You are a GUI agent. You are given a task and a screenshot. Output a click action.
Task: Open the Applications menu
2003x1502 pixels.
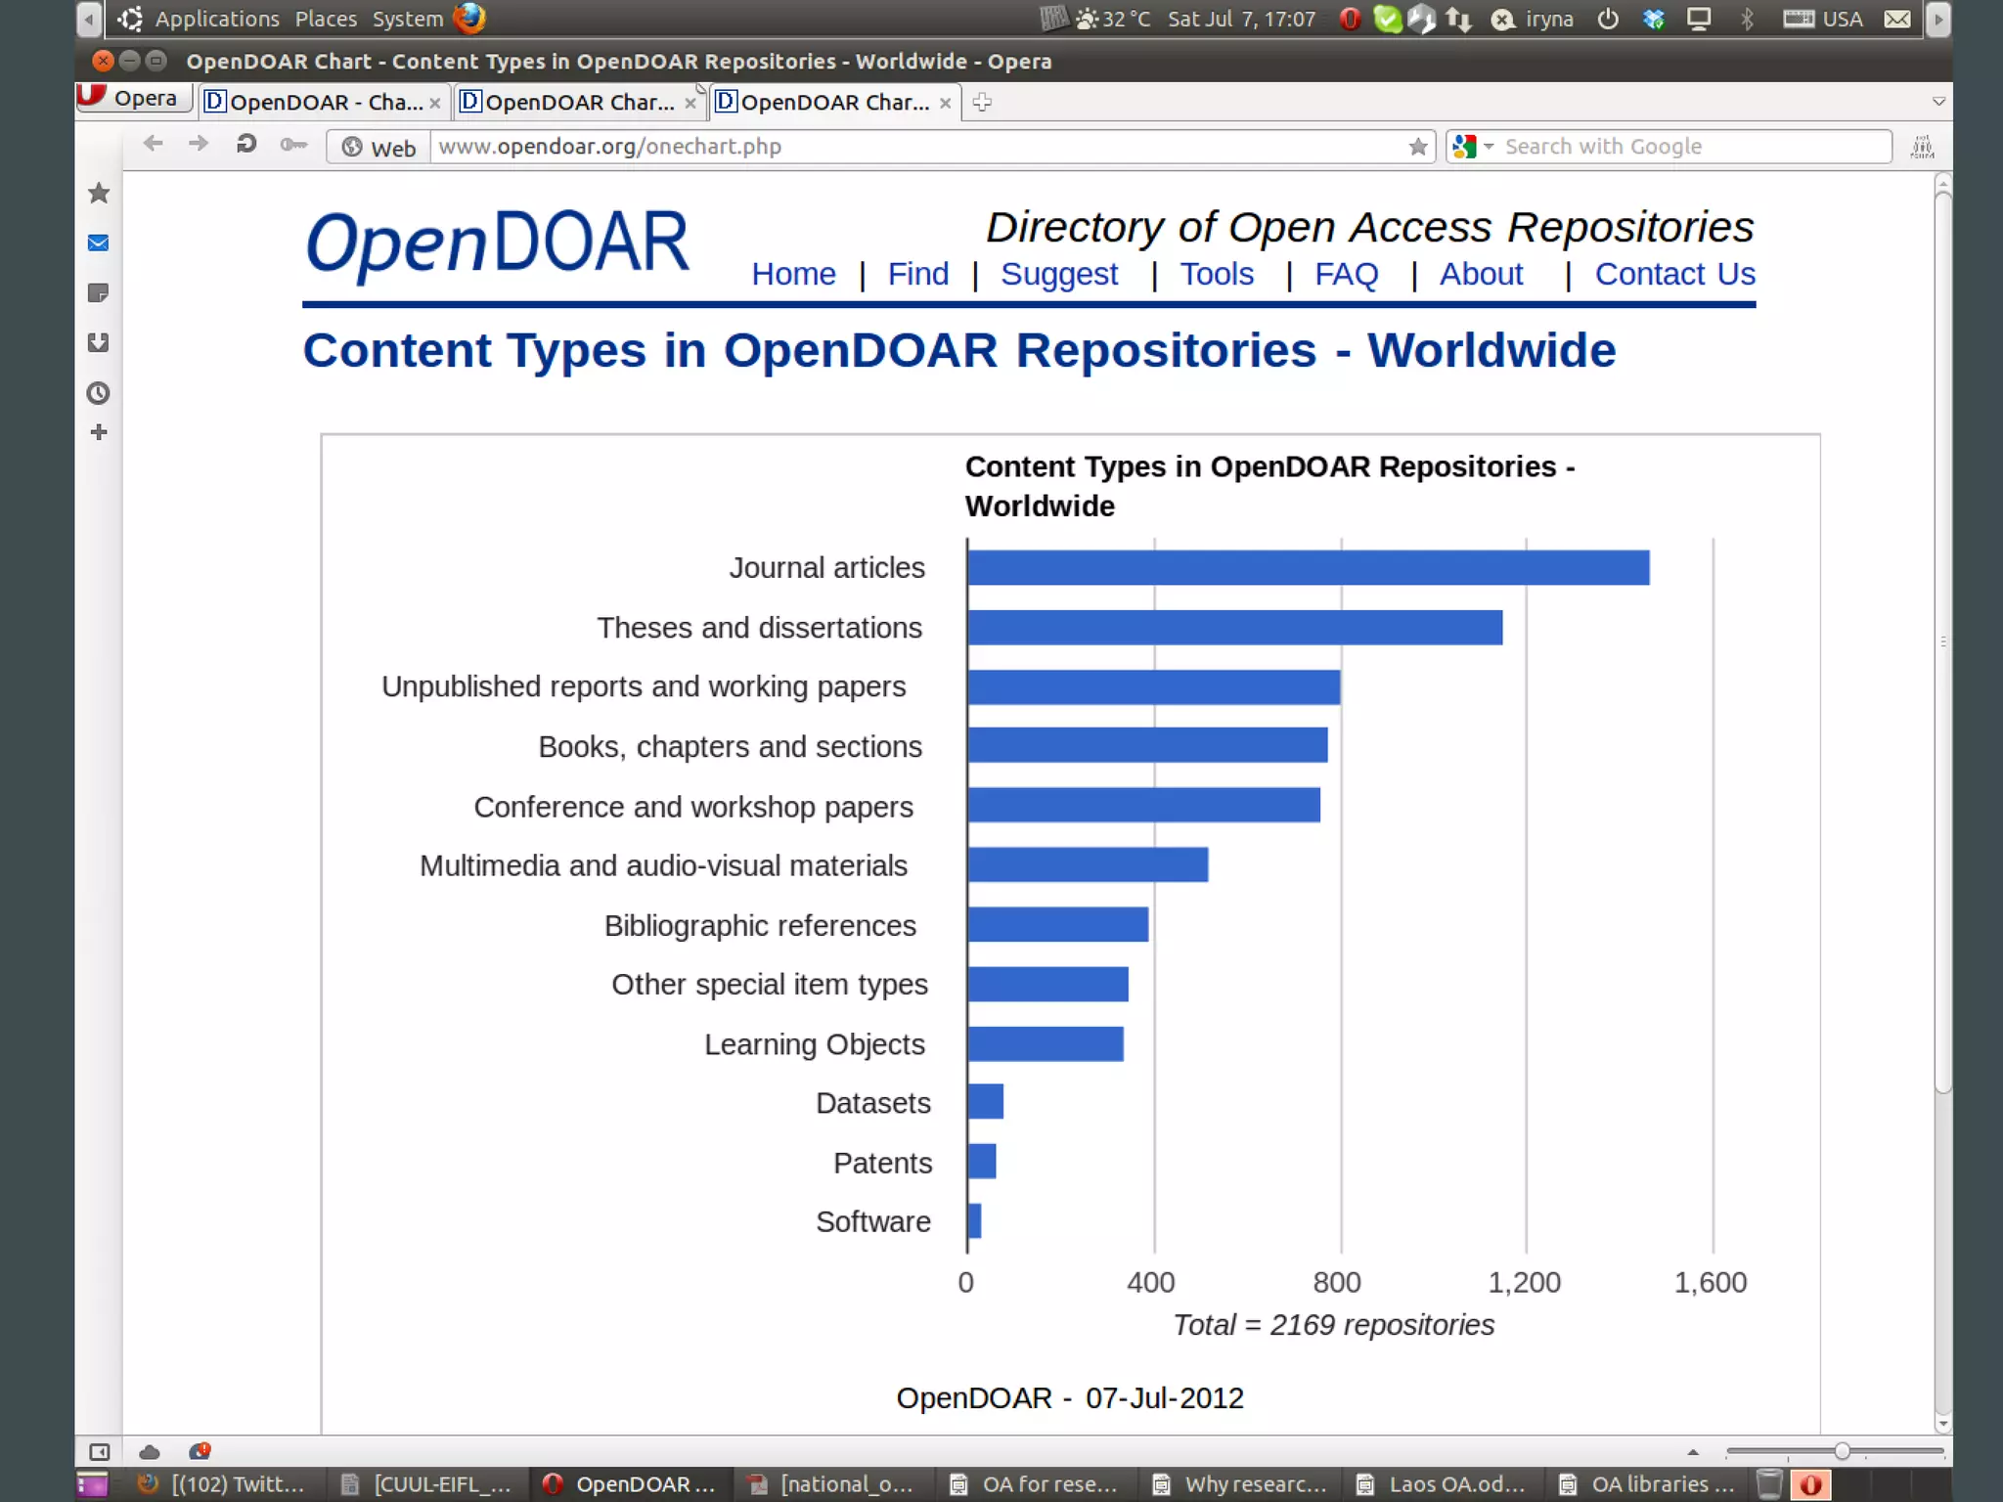[x=216, y=19]
